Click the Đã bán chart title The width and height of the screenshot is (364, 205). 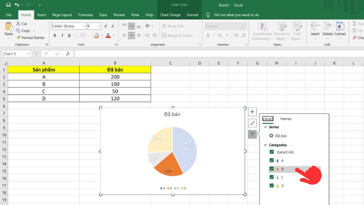point(172,114)
